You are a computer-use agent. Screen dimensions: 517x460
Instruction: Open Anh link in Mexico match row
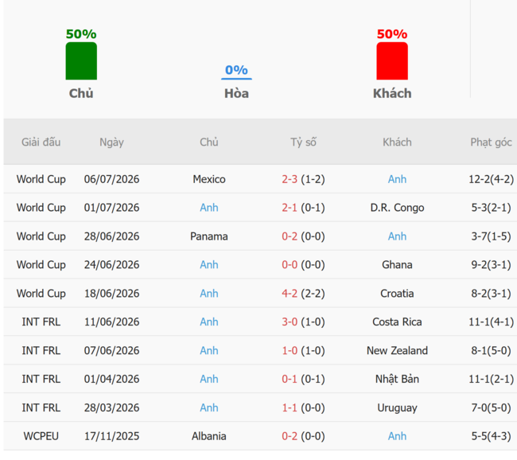(x=397, y=179)
